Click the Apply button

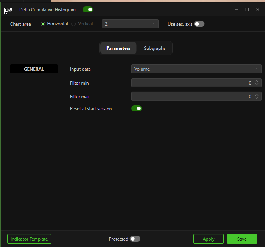(208, 239)
